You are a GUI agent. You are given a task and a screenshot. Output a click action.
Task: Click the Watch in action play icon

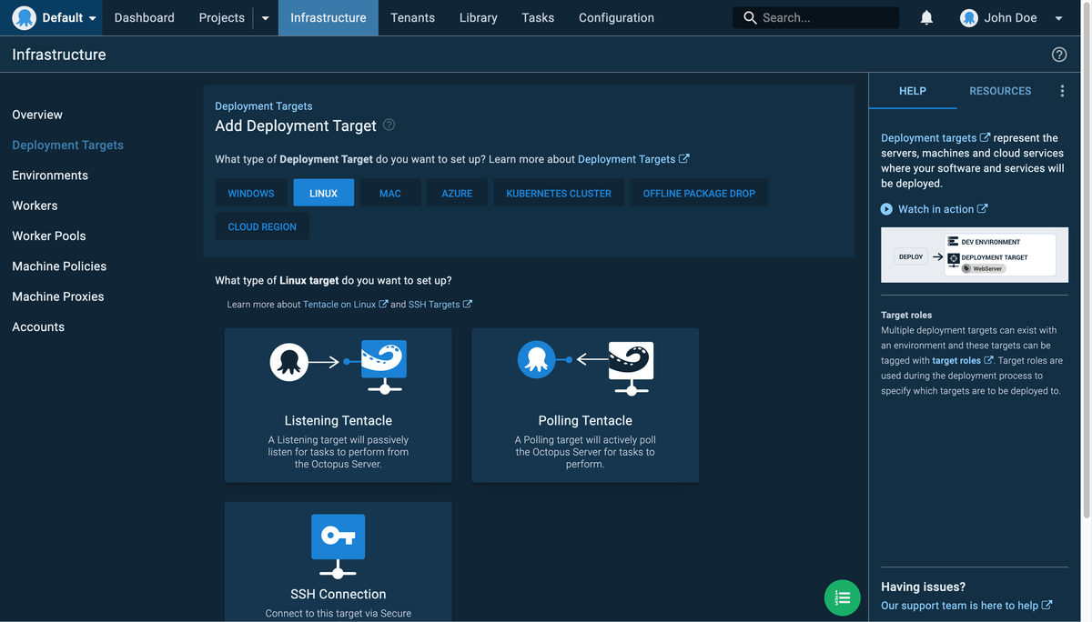pos(885,208)
